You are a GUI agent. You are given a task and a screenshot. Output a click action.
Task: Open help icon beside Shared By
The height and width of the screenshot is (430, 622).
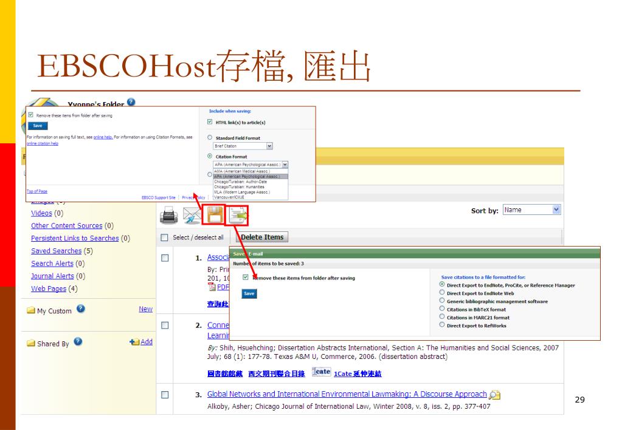tap(78, 341)
